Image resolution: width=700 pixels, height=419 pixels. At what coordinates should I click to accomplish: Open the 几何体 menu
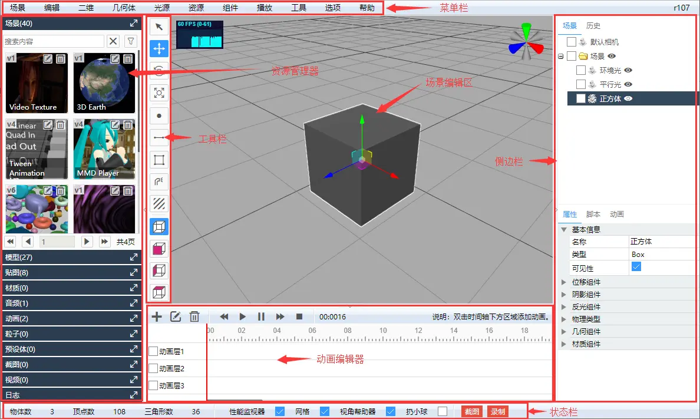tap(124, 8)
